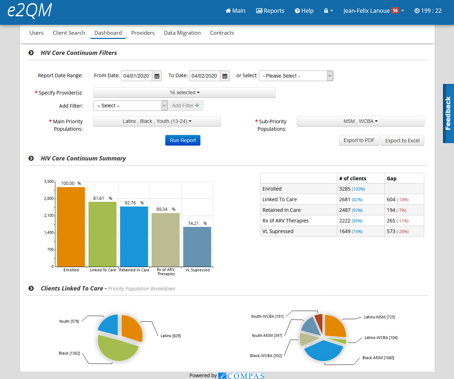454x379 pixels.
Task: Click the lock icon in header
Action: pos(326,11)
